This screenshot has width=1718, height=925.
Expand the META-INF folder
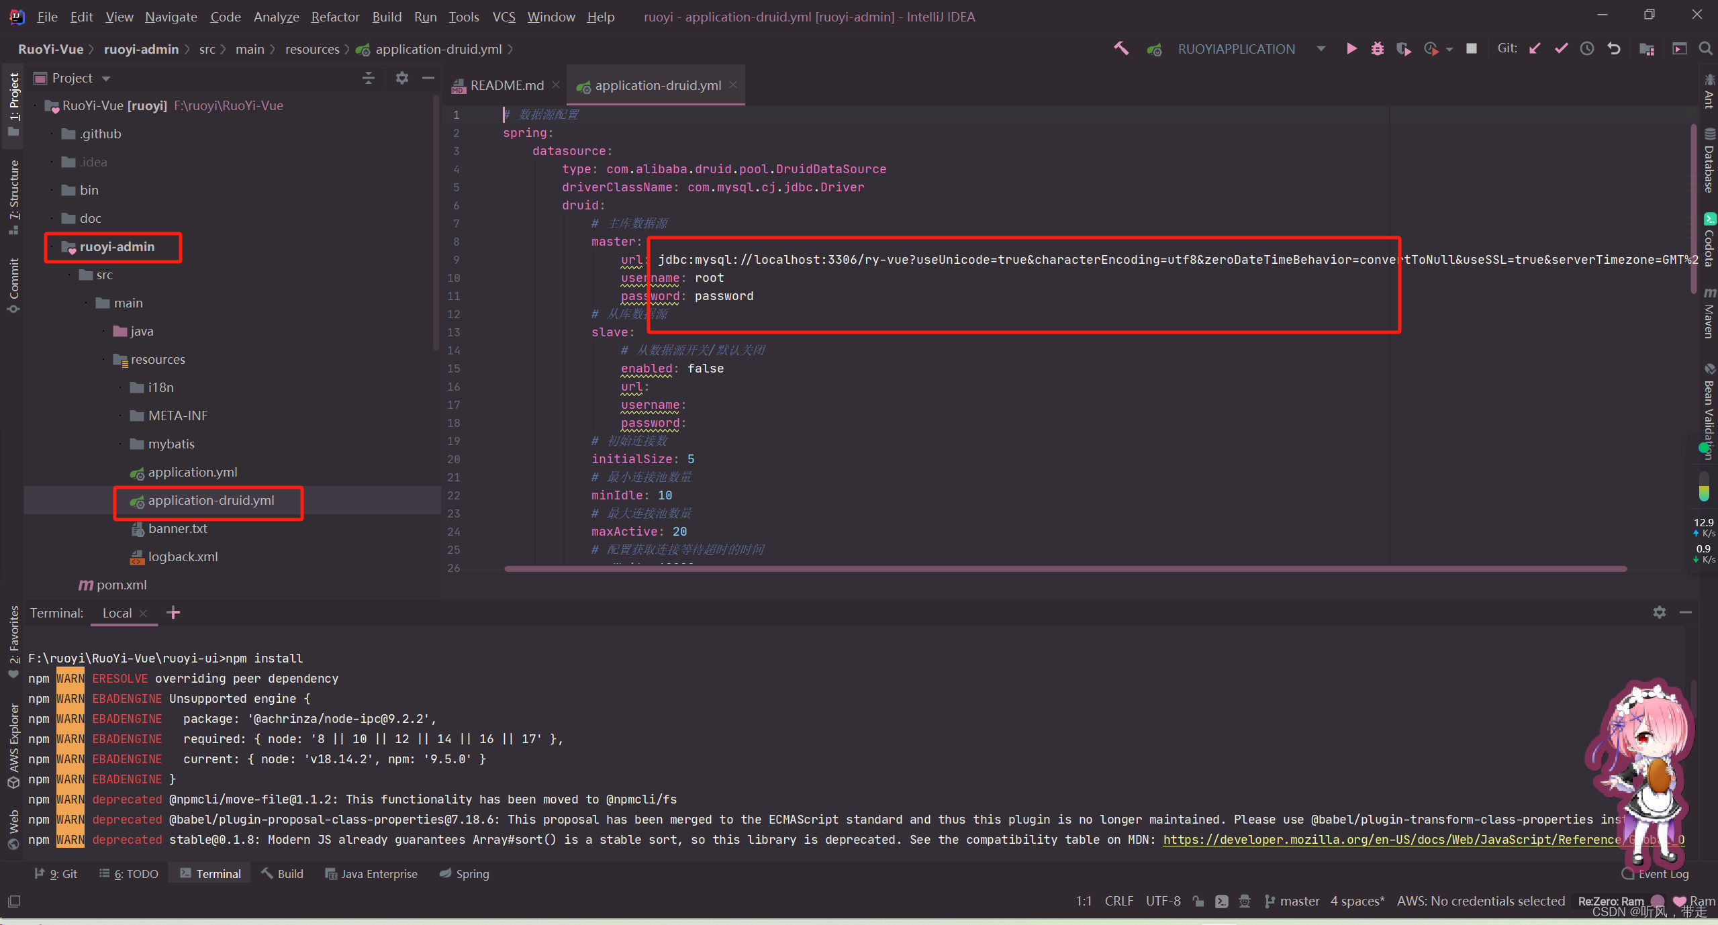tap(121, 416)
